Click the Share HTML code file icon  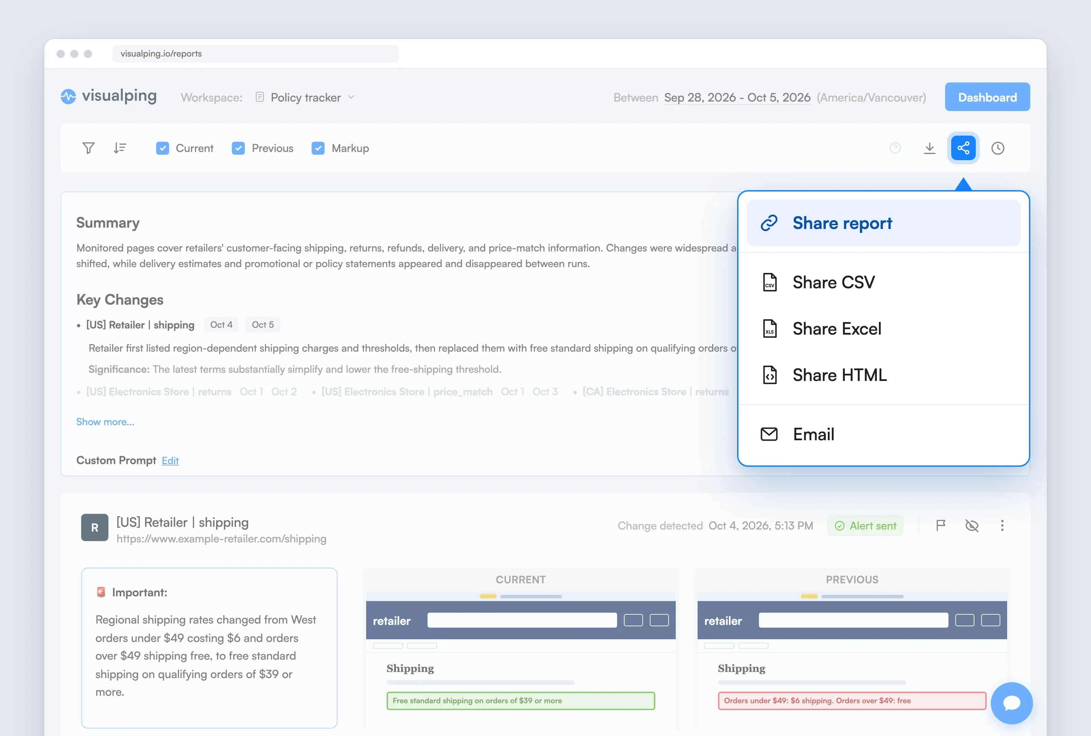pyautogui.click(x=769, y=375)
